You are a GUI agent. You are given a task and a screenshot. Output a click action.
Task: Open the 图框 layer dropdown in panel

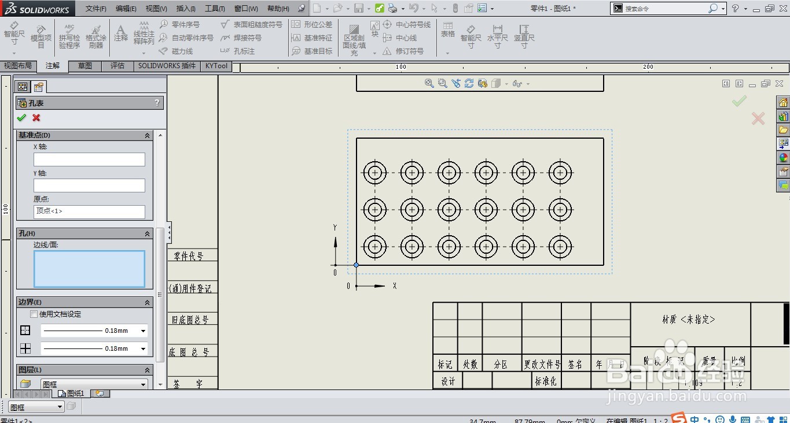(144, 384)
